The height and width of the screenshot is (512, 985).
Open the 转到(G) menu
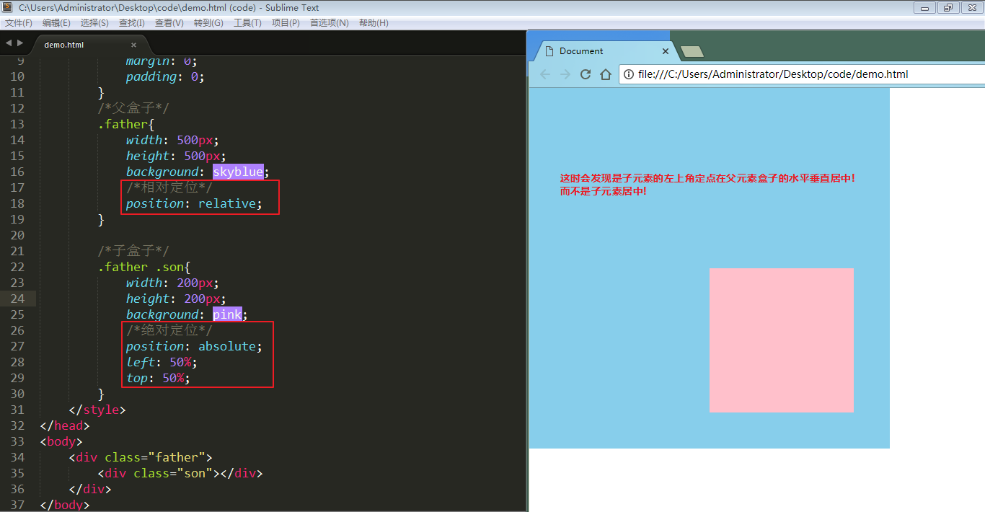pyautogui.click(x=208, y=23)
